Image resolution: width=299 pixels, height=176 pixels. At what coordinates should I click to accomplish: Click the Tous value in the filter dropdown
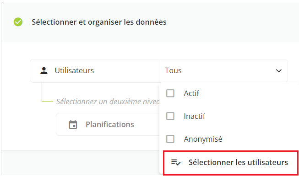tap(173, 71)
